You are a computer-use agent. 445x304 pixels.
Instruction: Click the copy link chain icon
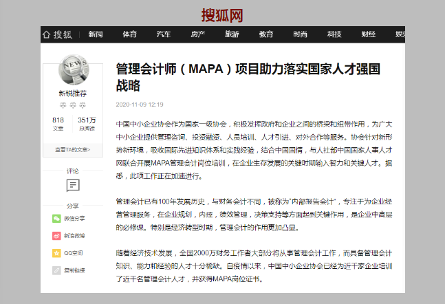tap(56, 270)
